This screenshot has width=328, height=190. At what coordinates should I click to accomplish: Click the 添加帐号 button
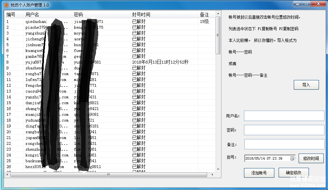coord(259,173)
